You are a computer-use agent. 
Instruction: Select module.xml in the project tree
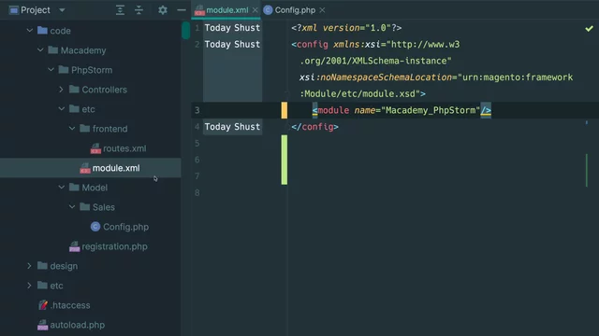coord(116,168)
